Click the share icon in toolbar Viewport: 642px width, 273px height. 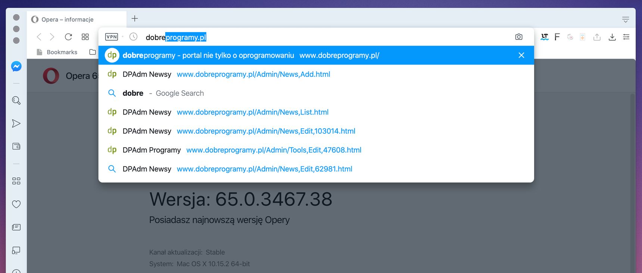click(597, 37)
